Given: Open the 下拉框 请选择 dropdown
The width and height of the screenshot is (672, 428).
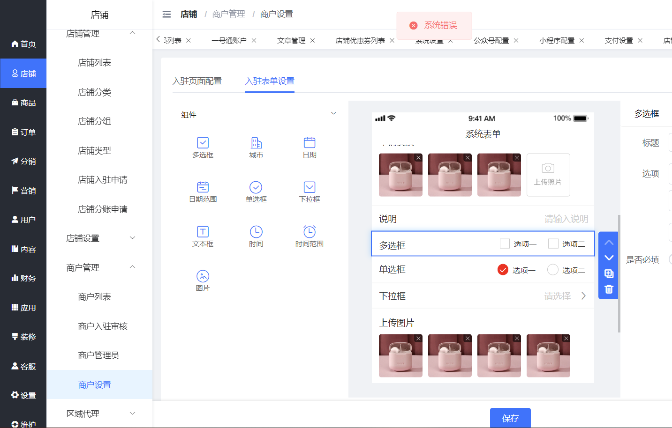Looking at the screenshot, I should point(565,296).
